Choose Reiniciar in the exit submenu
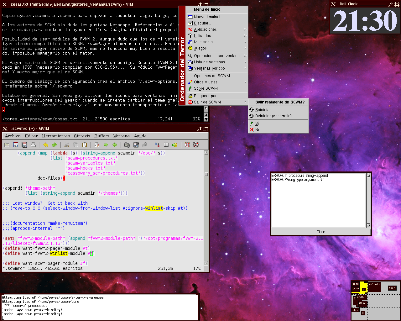The height and width of the screenshot is (321, 401). tap(279, 110)
